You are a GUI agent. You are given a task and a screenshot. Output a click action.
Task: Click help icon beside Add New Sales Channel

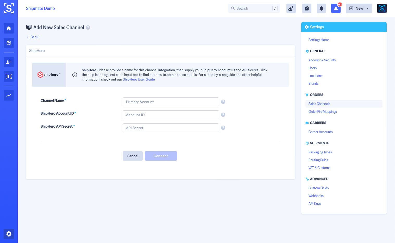88,28
